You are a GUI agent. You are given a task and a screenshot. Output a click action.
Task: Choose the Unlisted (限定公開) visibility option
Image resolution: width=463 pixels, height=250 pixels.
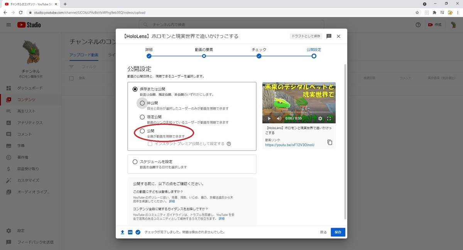[x=142, y=117]
